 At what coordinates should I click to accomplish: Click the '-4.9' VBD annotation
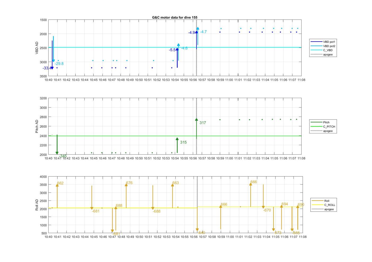(x=192, y=33)
